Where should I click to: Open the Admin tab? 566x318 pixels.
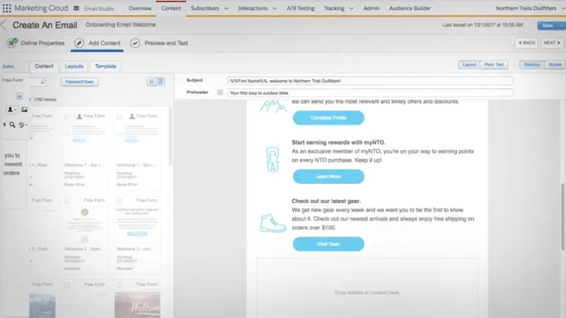[x=371, y=8]
